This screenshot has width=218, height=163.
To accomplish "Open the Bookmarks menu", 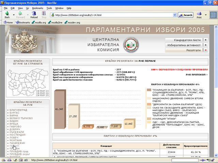I will pyautogui.click(x=38, y=7).
